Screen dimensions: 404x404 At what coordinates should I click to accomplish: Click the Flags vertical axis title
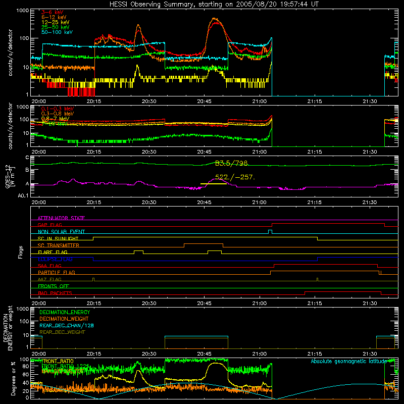click(21, 252)
